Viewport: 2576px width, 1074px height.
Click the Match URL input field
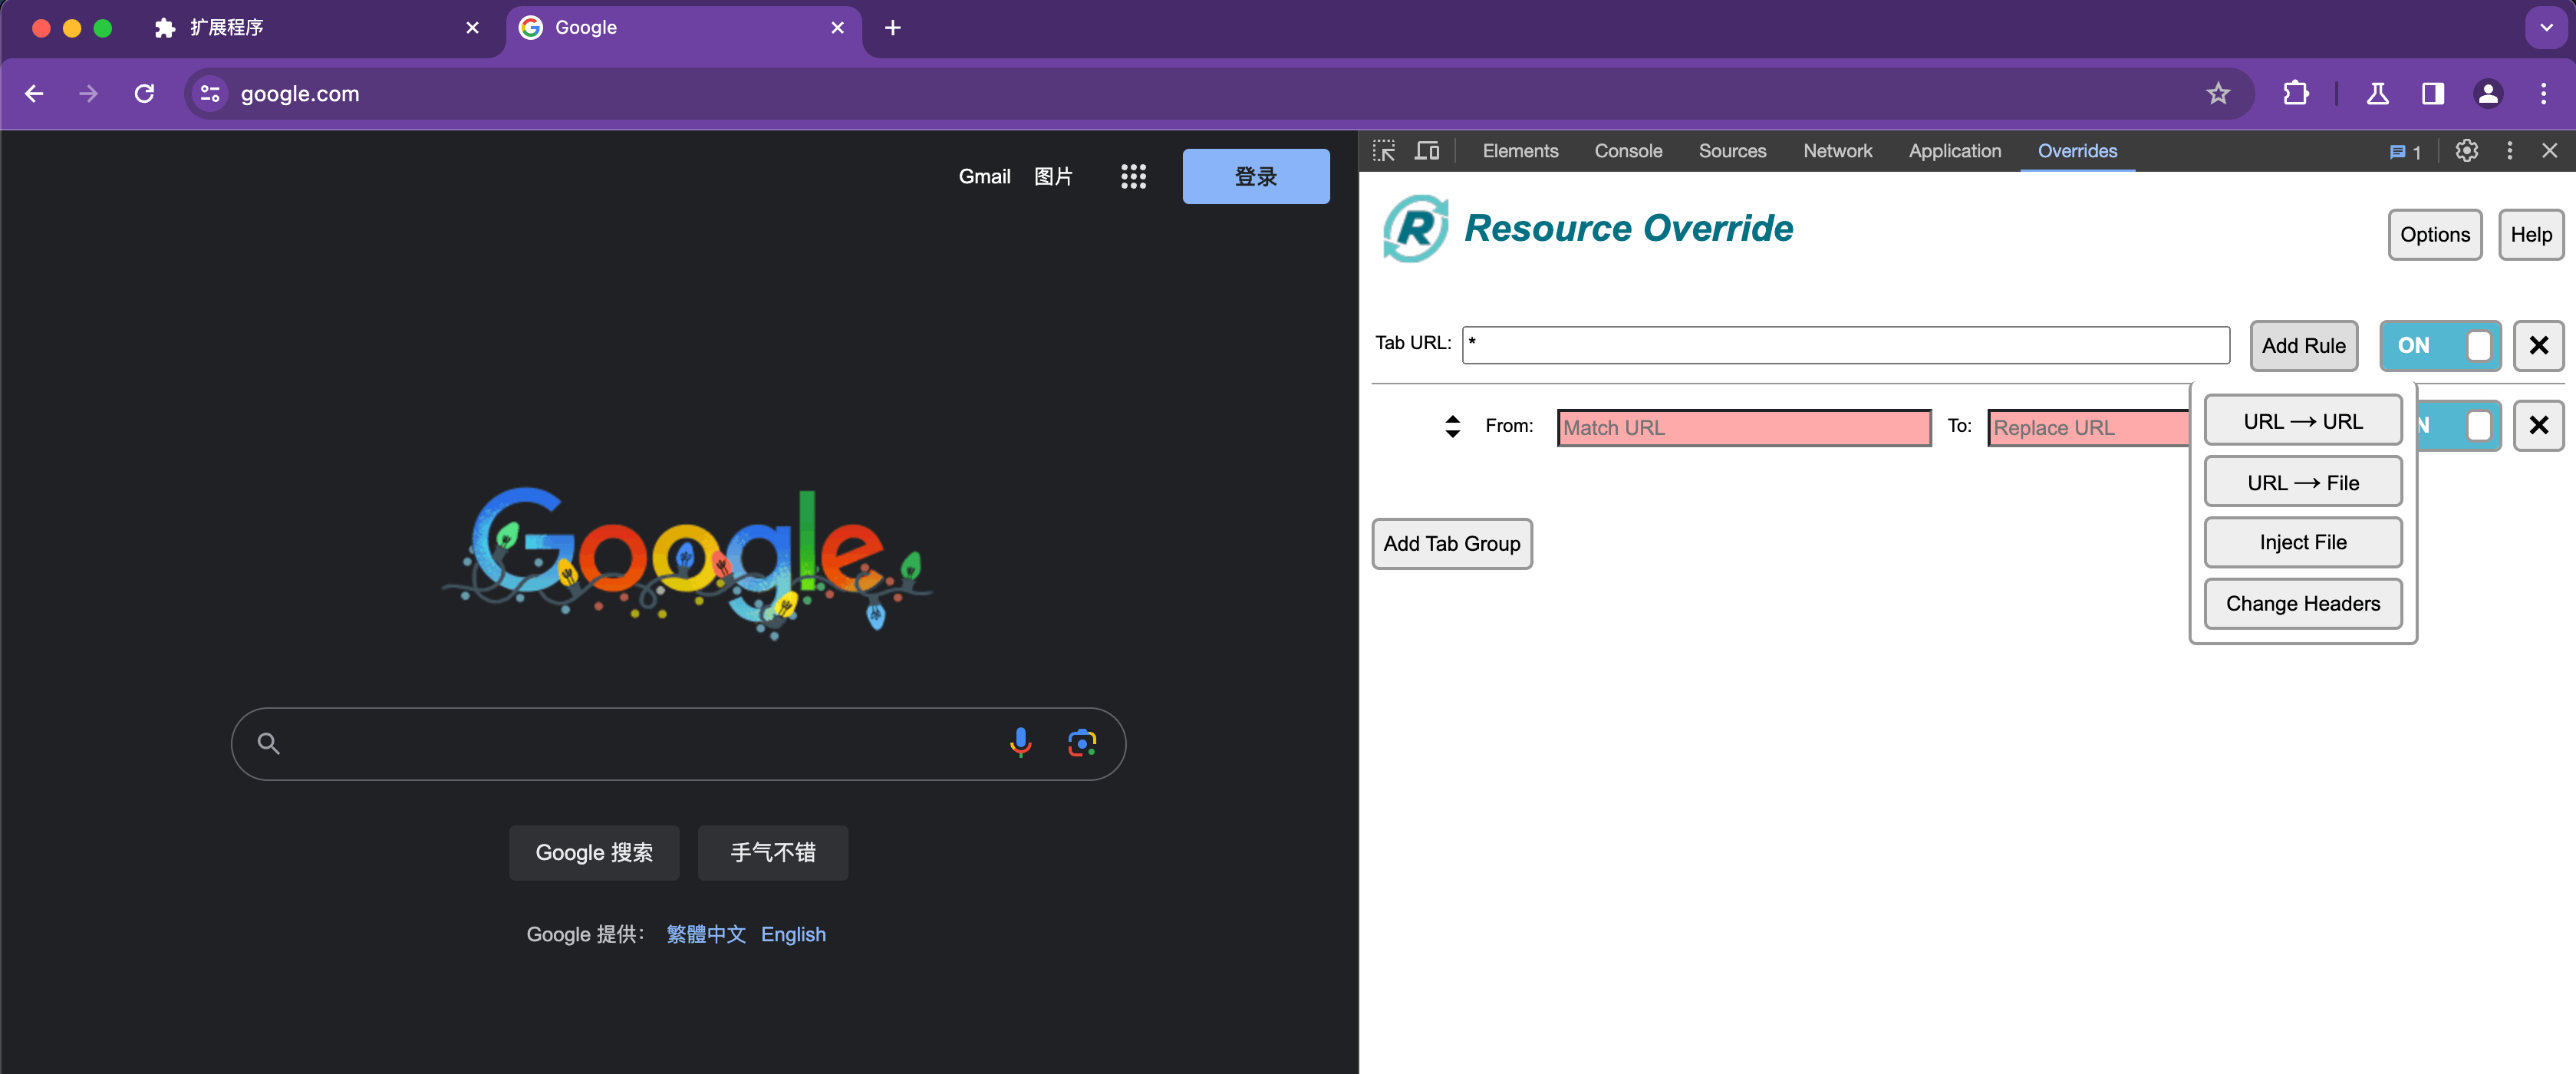(x=1743, y=428)
